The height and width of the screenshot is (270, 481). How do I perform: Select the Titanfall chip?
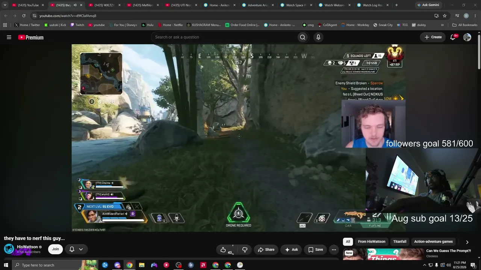point(400,242)
